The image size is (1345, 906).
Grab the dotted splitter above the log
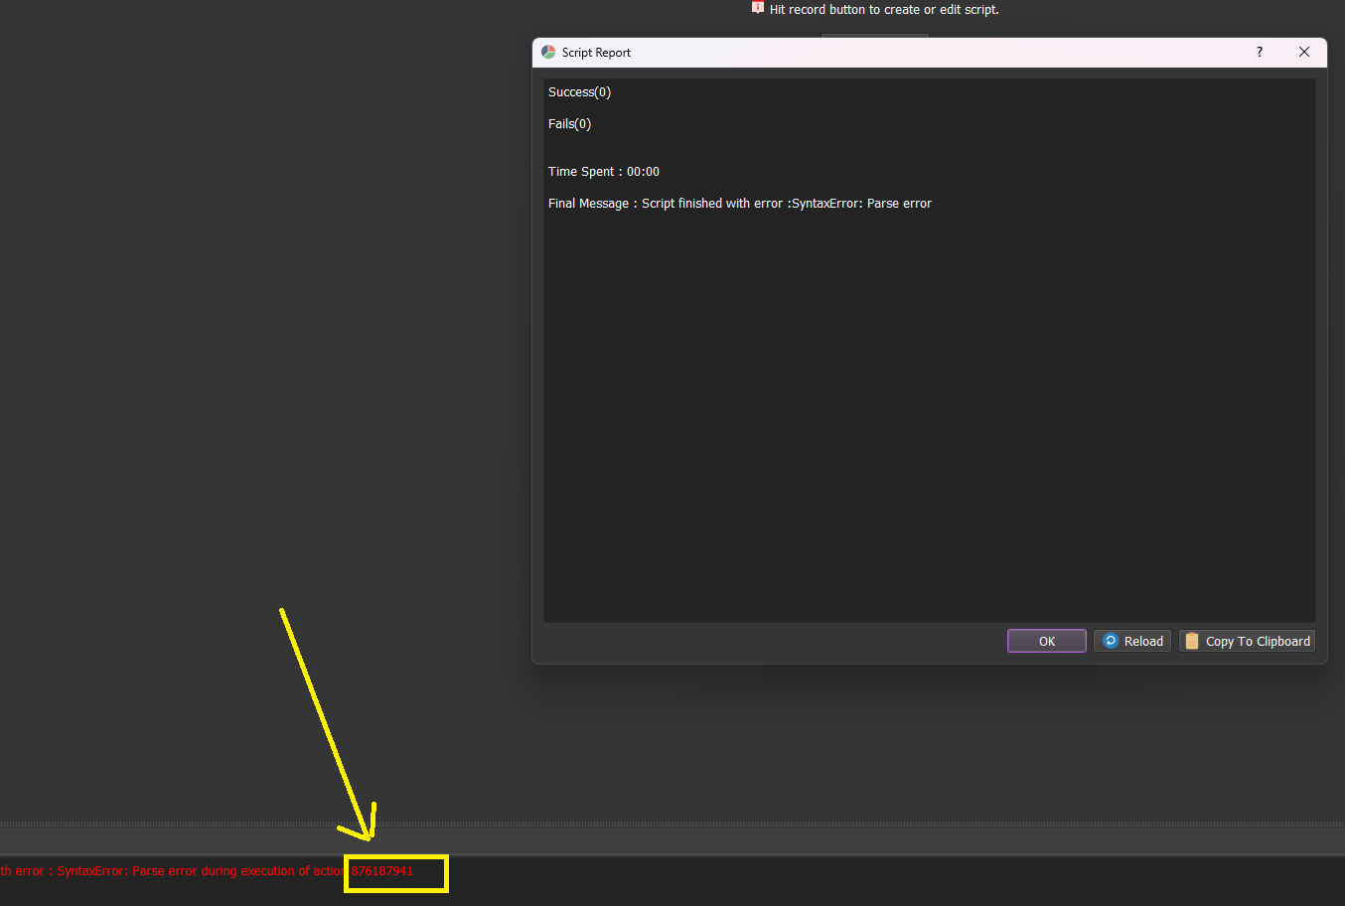672,825
